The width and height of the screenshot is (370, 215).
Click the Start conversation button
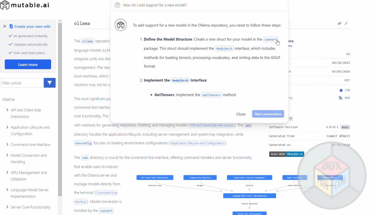(x=268, y=114)
